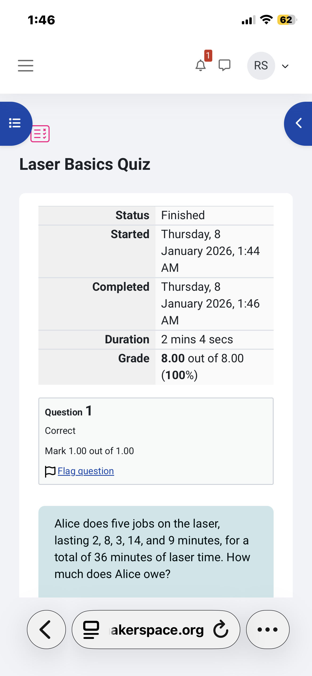This screenshot has height=676, width=312.
Task: Tap the Question 1 info box
Action: point(156,441)
